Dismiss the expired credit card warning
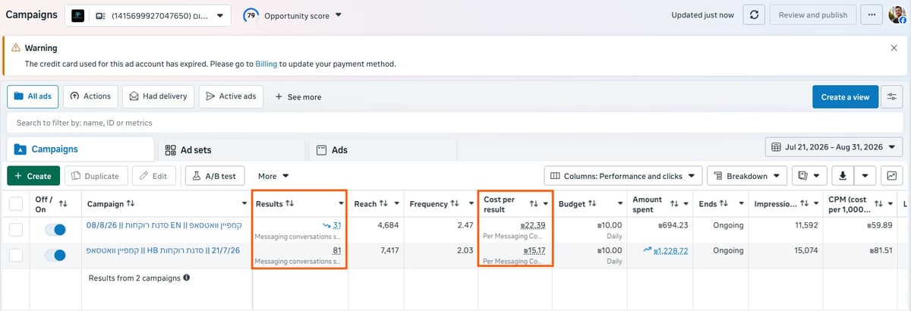The height and width of the screenshot is (311, 911). click(x=894, y=48)
